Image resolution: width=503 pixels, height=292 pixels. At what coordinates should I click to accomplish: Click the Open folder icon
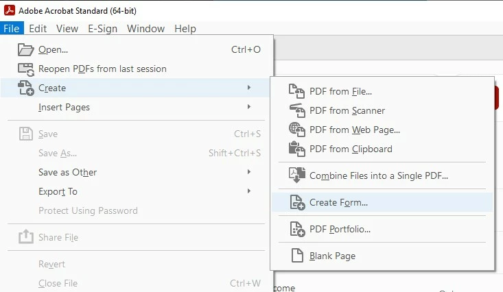point(25,49)
